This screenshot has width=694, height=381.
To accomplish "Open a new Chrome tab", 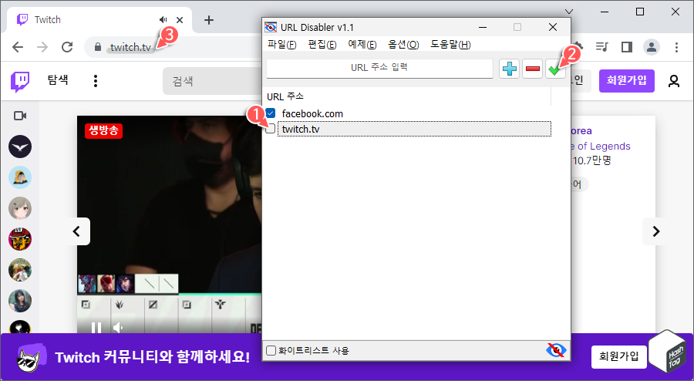I will [209, 20].
